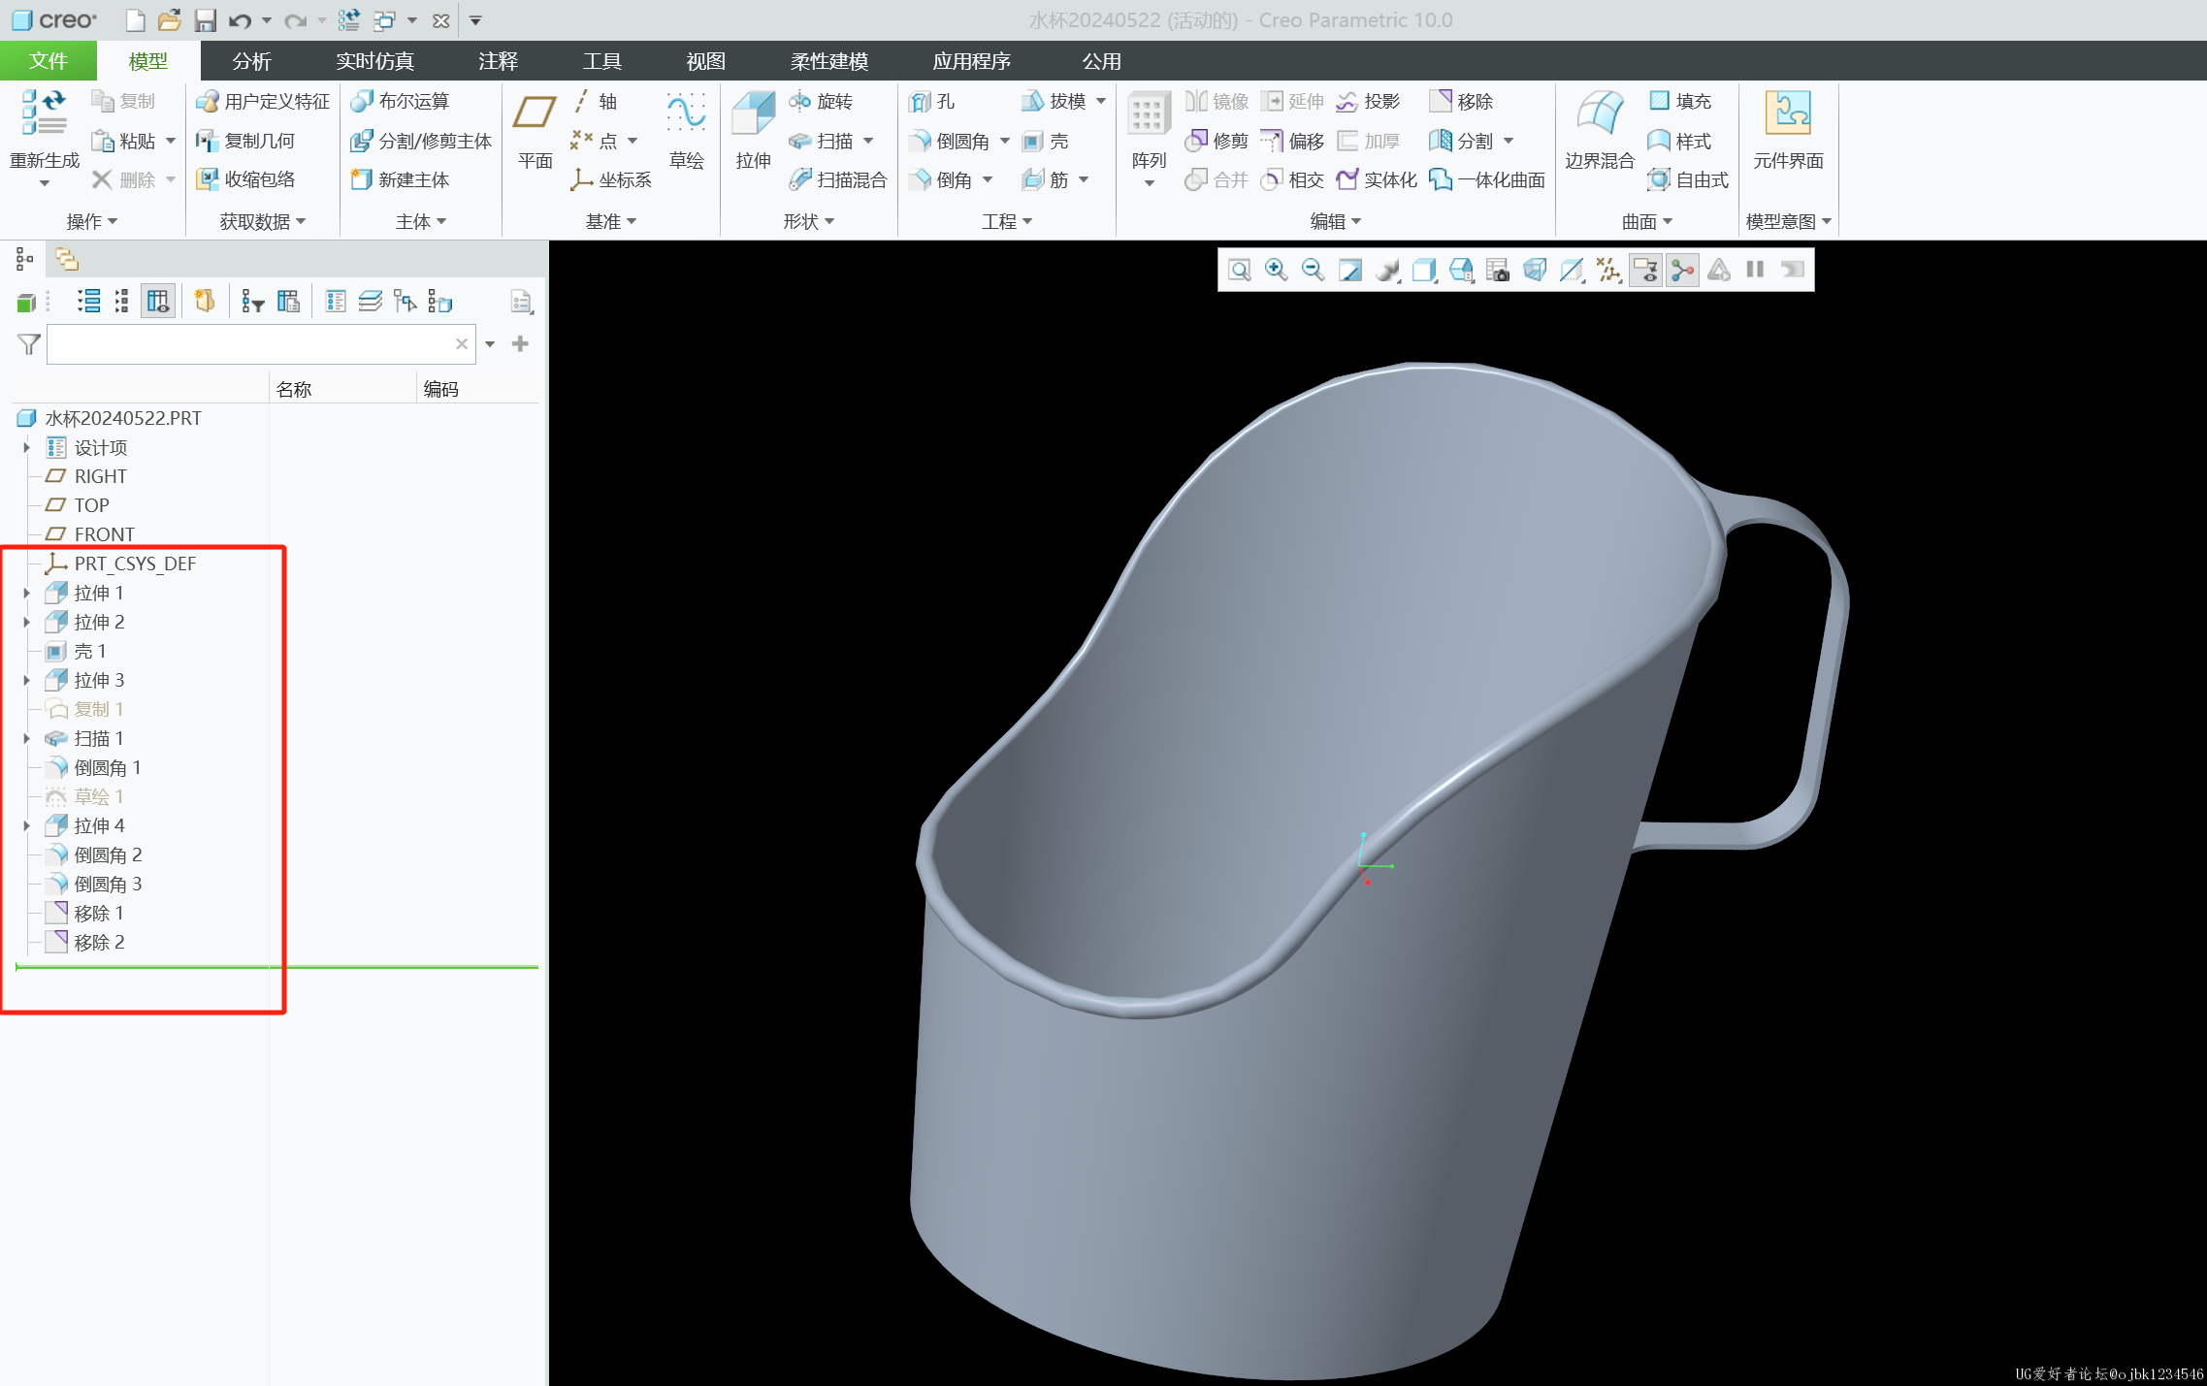Switch to the 视图 tab

(706, 61)
